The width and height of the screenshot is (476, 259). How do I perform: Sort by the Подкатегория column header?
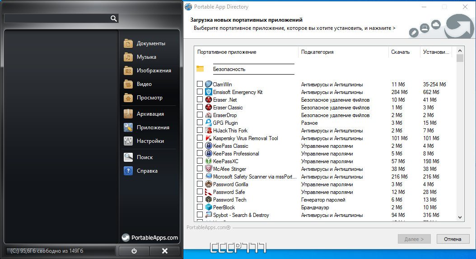click(343, 52)
